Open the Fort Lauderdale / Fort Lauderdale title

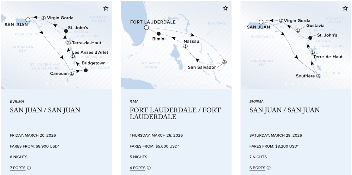pos(163,113)
